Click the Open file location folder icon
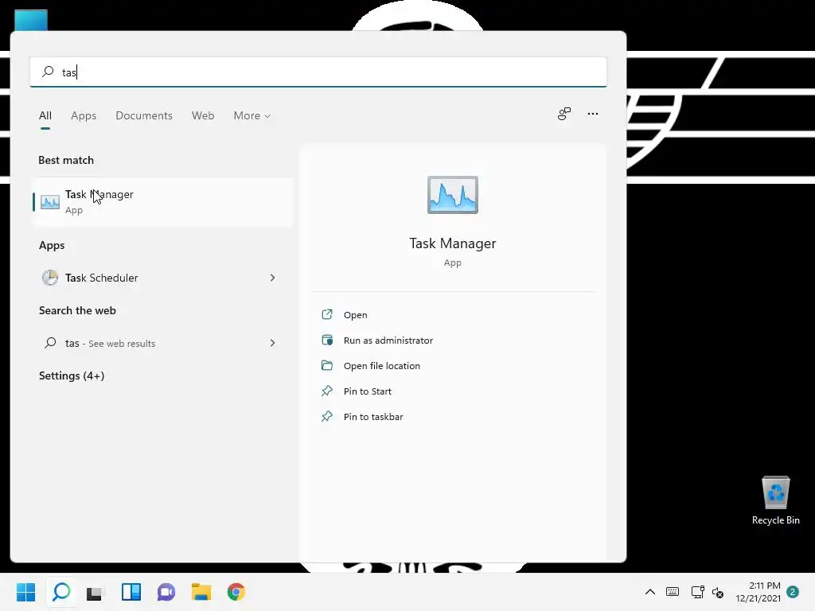The height and width of the screenshot is (611, 815). (x=327, y=365)
